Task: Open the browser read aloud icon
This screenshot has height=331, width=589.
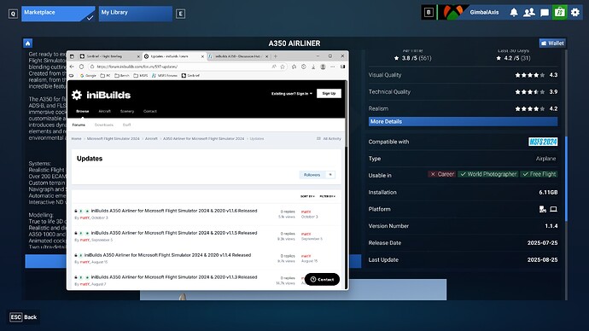Action: tap(274, 67)
